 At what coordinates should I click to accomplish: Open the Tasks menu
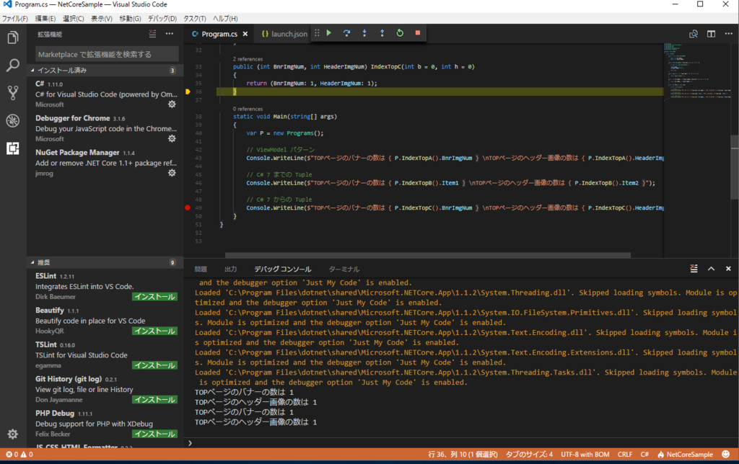click(x=195, y=18)
